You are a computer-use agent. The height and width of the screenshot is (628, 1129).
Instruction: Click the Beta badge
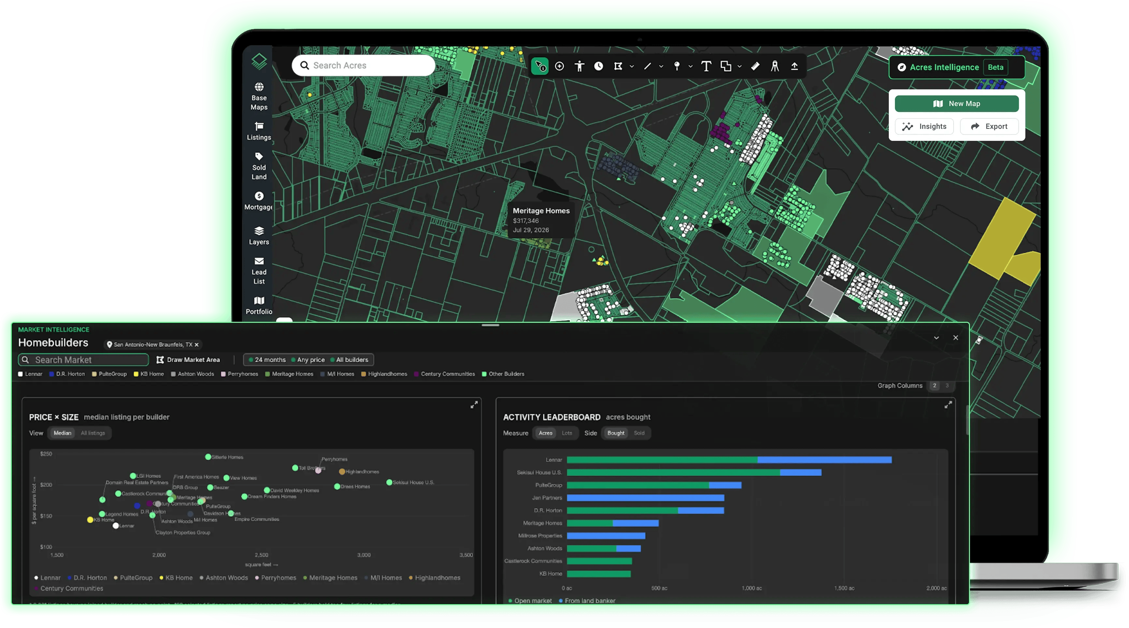(x=995, y=67)
